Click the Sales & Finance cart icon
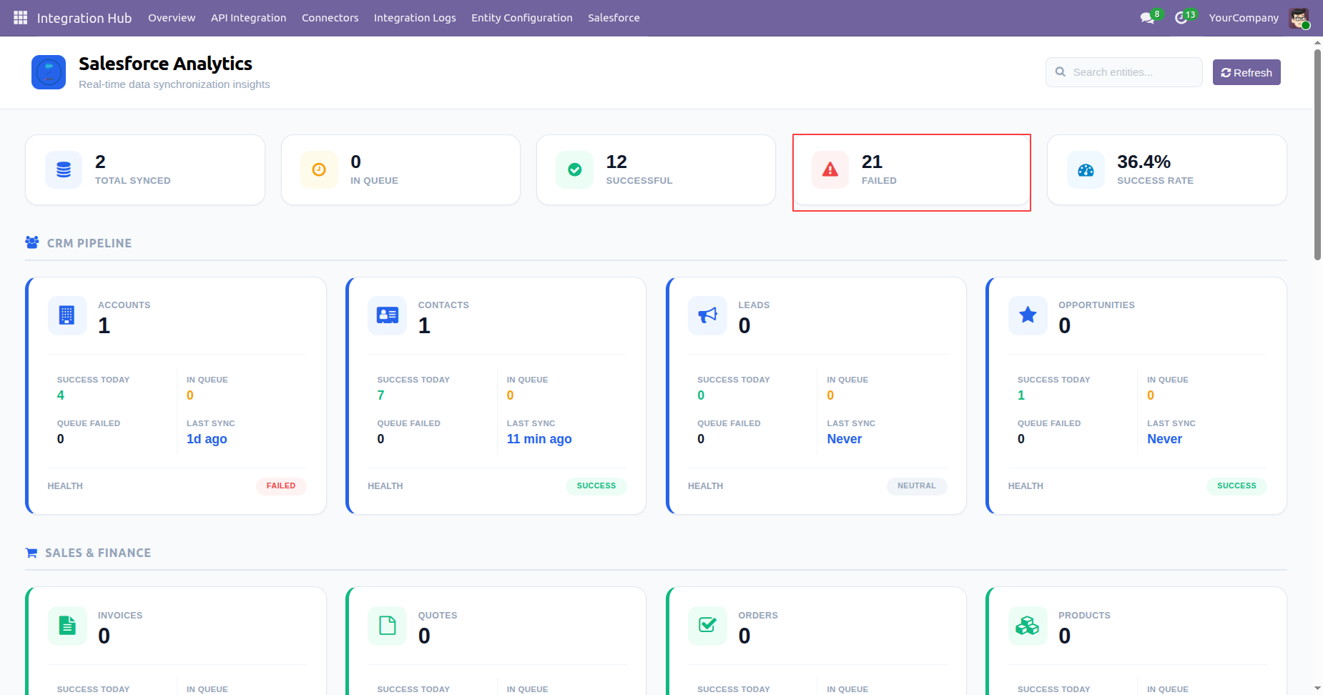Image resolution: width=1323 pixels, height=695 pixels. click(x=31, y=553)
